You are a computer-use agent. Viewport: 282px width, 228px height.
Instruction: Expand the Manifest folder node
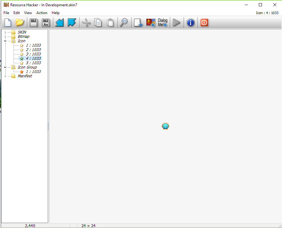(5, 76)
